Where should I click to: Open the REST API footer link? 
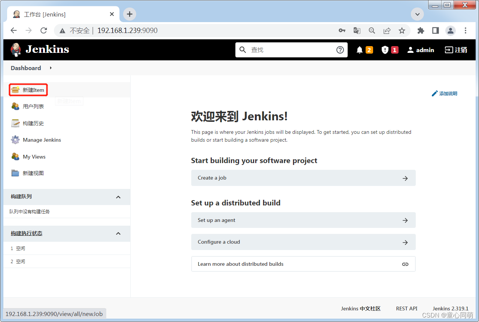[406, 309]
